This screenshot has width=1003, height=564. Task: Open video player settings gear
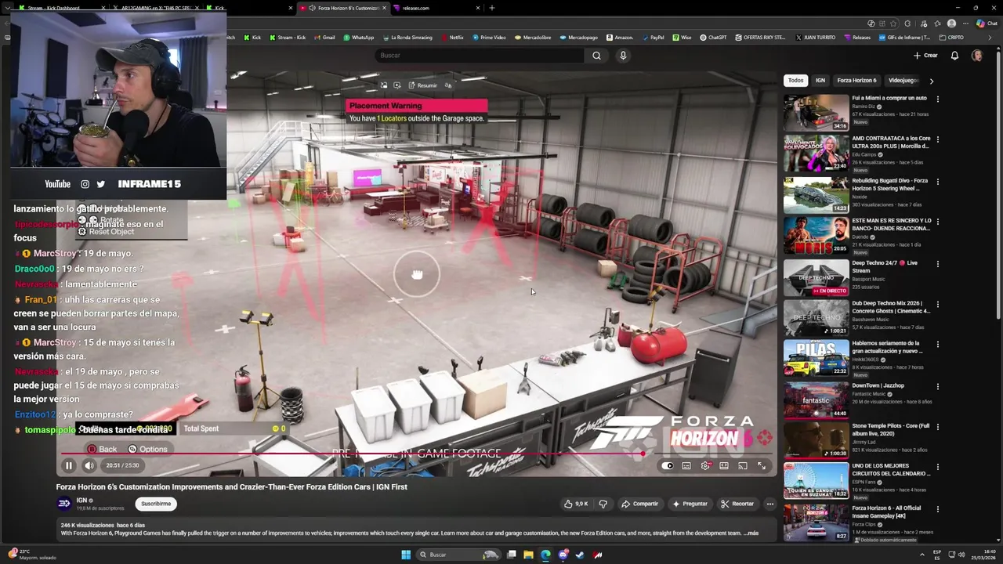click(x=705, y=465)
